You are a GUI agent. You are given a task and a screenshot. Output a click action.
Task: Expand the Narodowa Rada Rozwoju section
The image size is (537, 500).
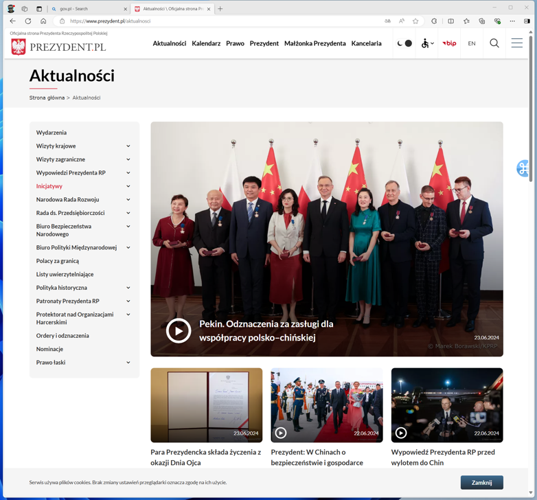128,200
